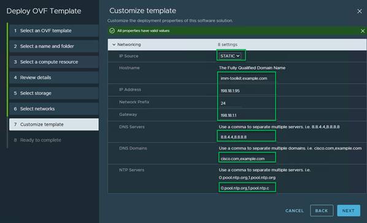
Task: Click the 'All properties have valid values' message
Action: [143, 31]
